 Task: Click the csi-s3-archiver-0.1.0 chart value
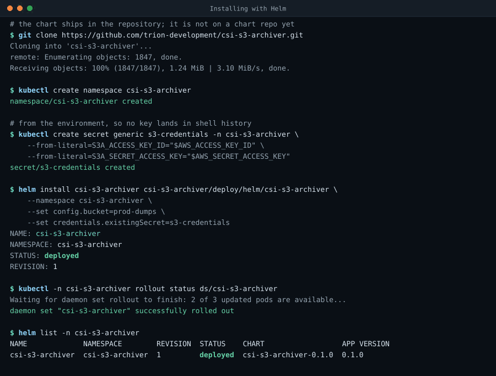click(x=288, y=355)
